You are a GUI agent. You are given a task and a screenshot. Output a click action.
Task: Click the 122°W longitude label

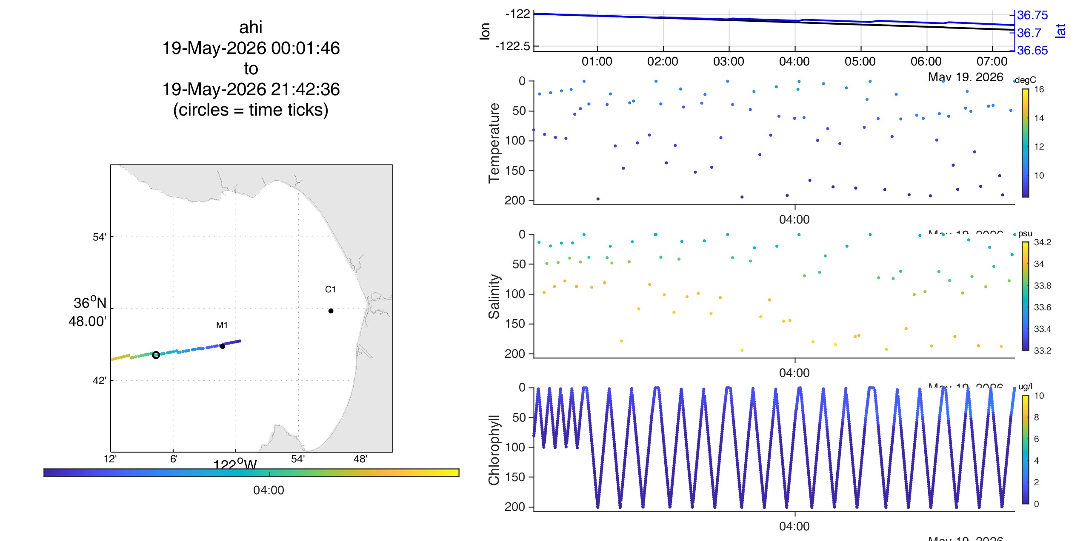(235, 464)
